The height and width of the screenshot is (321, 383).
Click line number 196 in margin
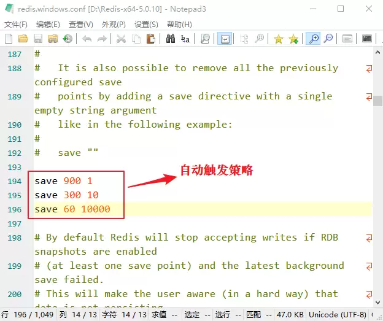click(x=15, y=210)
